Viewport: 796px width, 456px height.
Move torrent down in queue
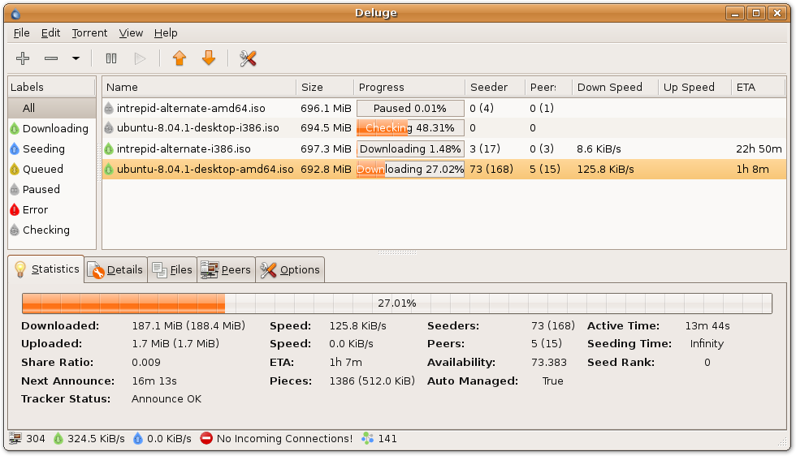209,58
